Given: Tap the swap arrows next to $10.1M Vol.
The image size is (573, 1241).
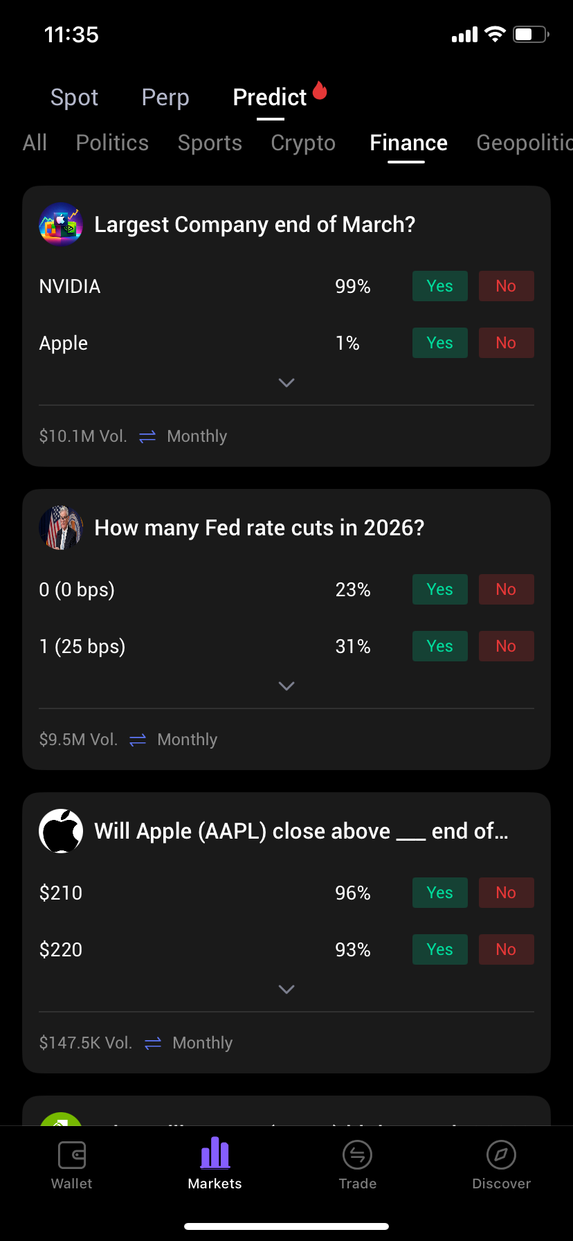Looking at the screenshot, I should [x=147, y=437].
